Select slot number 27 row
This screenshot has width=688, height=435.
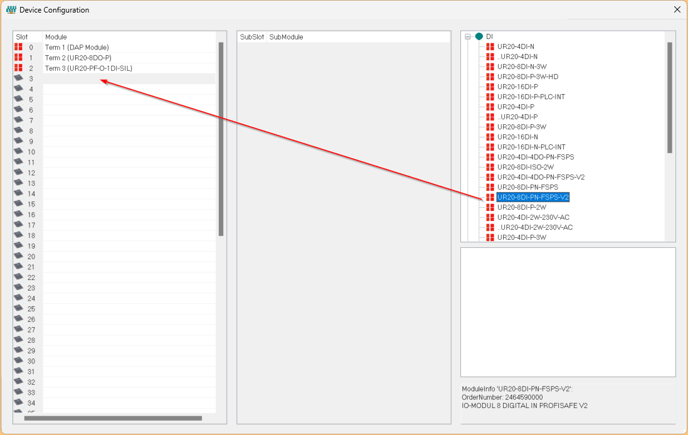[x=115, y=330]
